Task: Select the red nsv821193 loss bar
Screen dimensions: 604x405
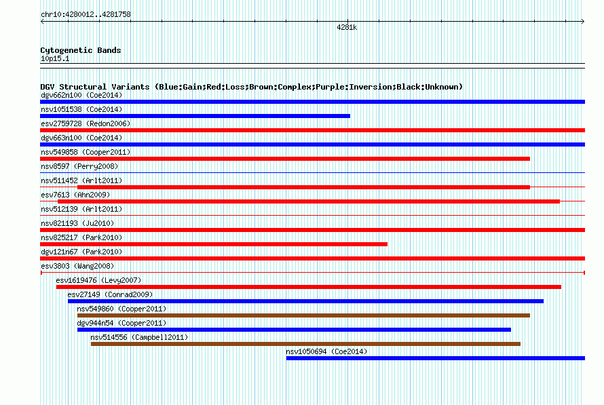Action: (x=312, y=230)
